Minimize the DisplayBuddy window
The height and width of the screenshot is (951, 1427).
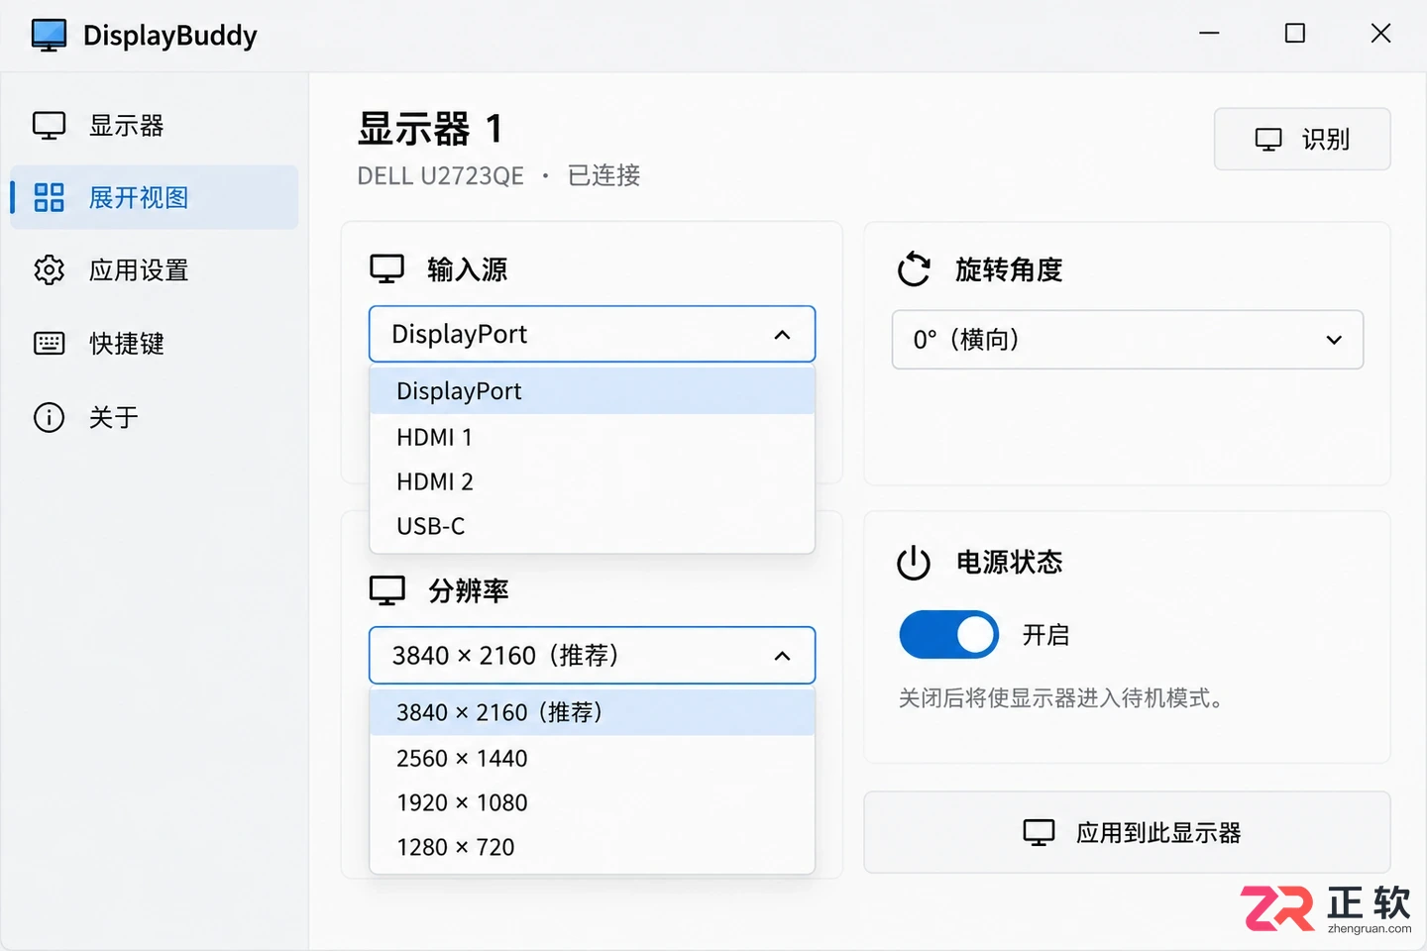point(1209,34)
